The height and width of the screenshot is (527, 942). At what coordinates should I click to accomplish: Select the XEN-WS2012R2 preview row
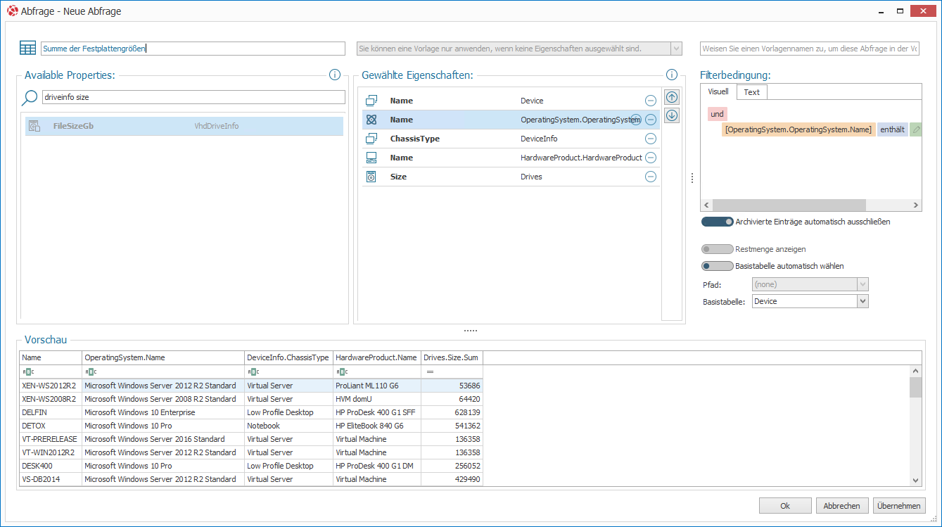(251, 386)
